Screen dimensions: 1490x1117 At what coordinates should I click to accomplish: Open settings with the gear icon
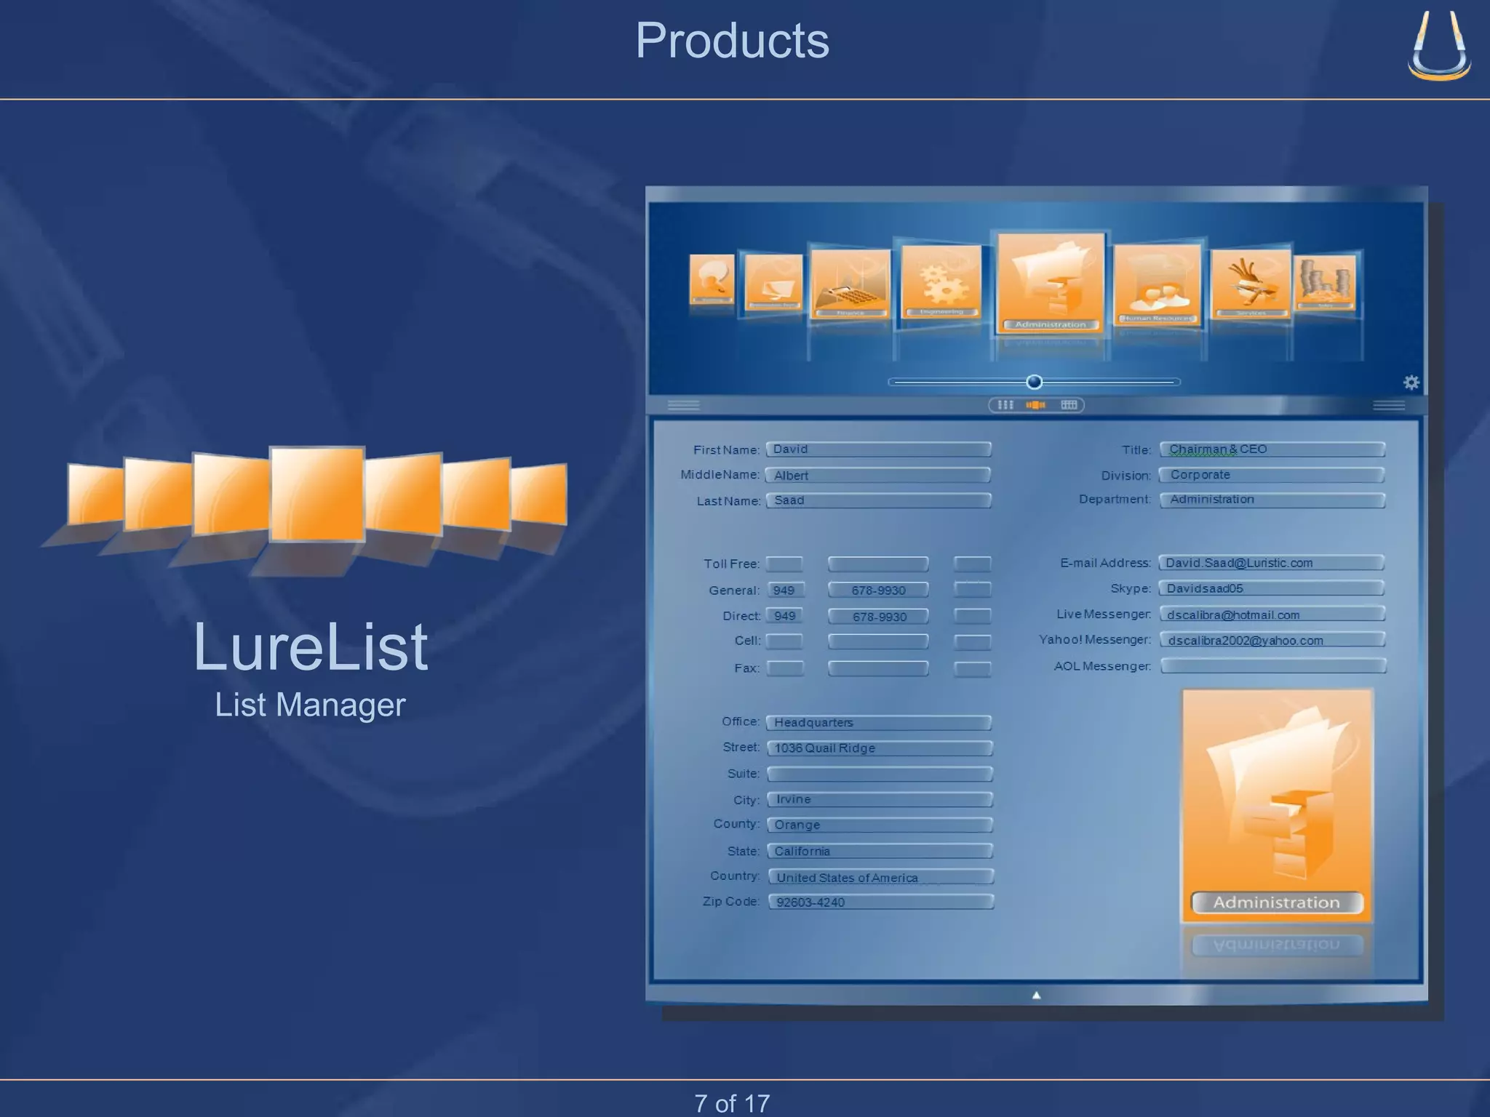[1411, 383]
